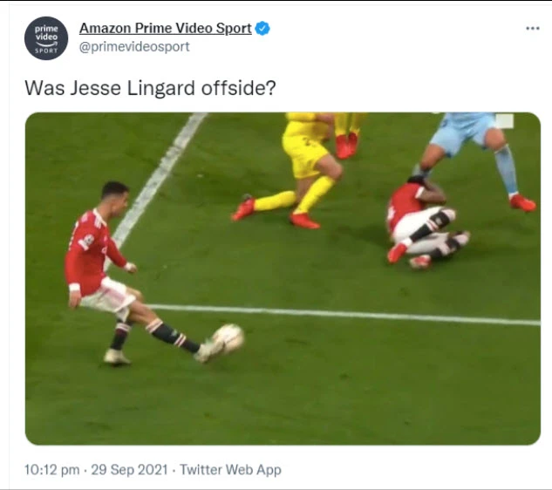Click the goalkeeper's red boots at the image top
The width and height of the screenshot is (552, 490).
(x=346, y=146)
